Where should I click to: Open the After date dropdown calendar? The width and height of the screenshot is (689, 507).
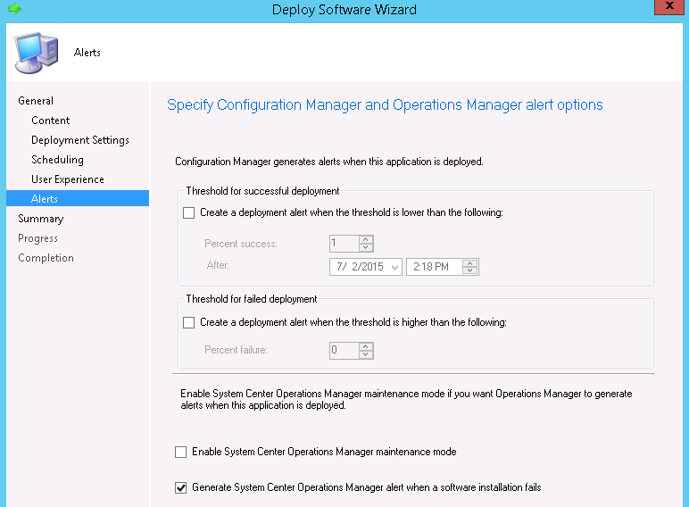394,267
